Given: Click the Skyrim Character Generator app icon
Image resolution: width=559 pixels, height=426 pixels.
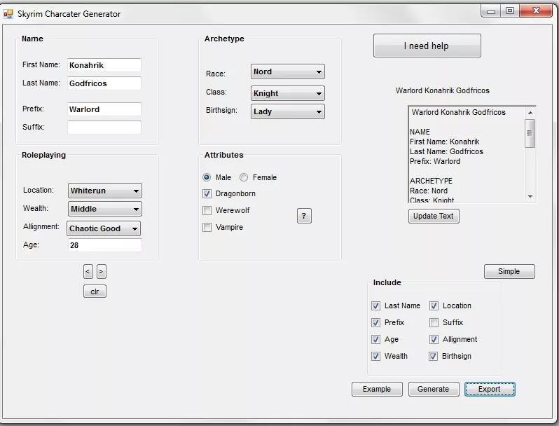Looking at the screenshot, I should tap(8, 14).
